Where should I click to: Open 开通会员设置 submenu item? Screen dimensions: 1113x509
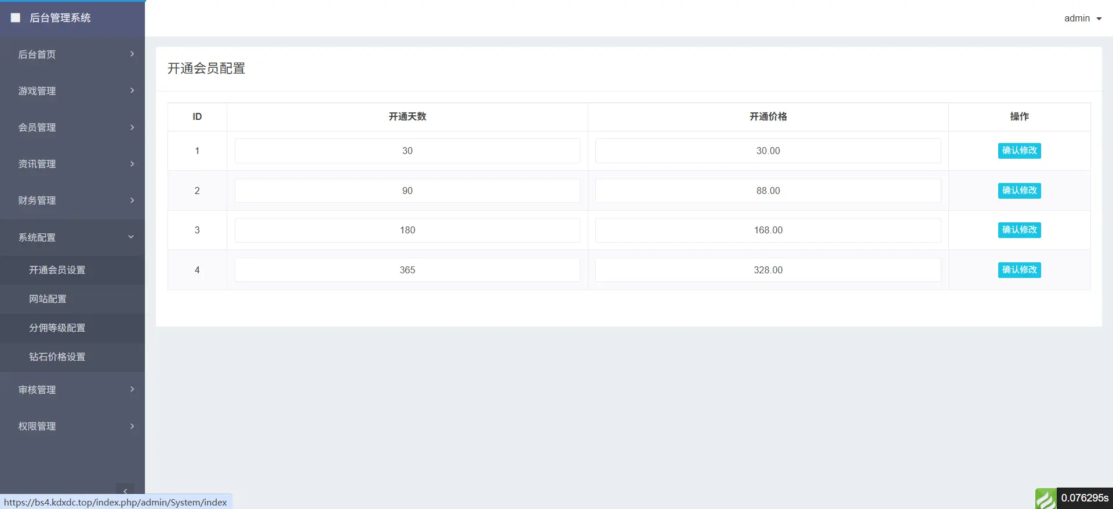click(x=72, y=270)
